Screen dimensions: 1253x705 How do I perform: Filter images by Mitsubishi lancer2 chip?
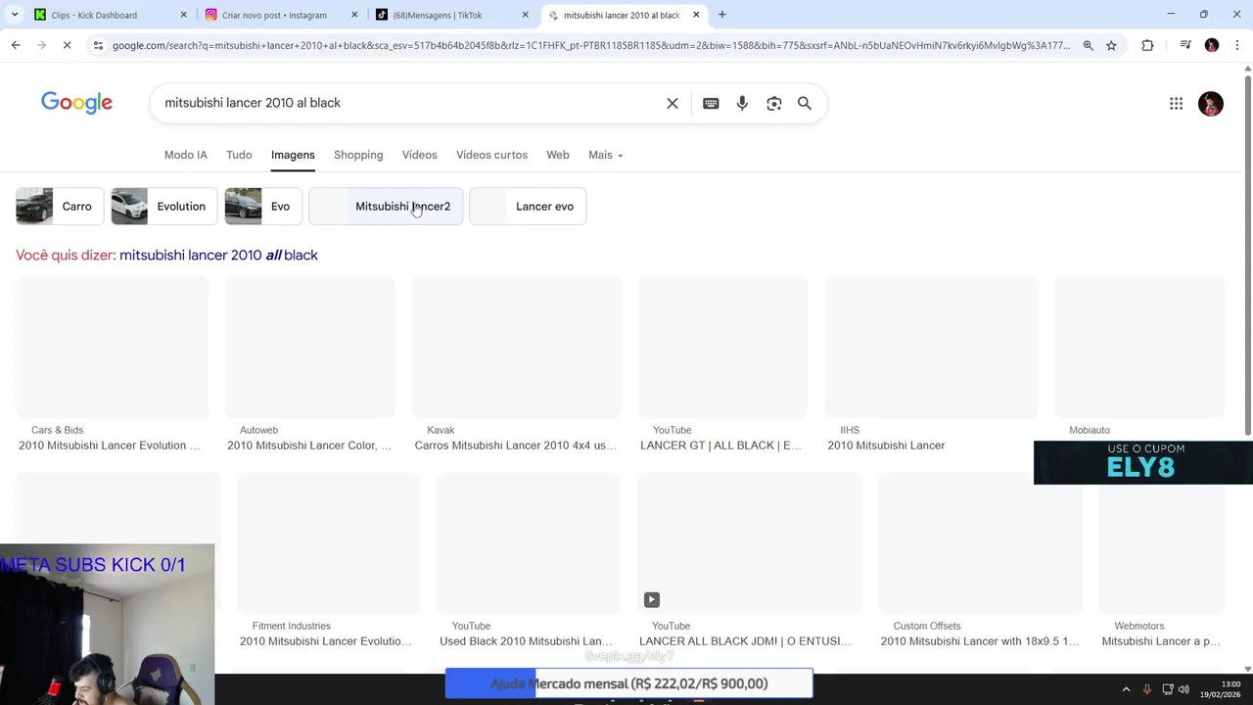pyautogui.click(x=386, y=207)
